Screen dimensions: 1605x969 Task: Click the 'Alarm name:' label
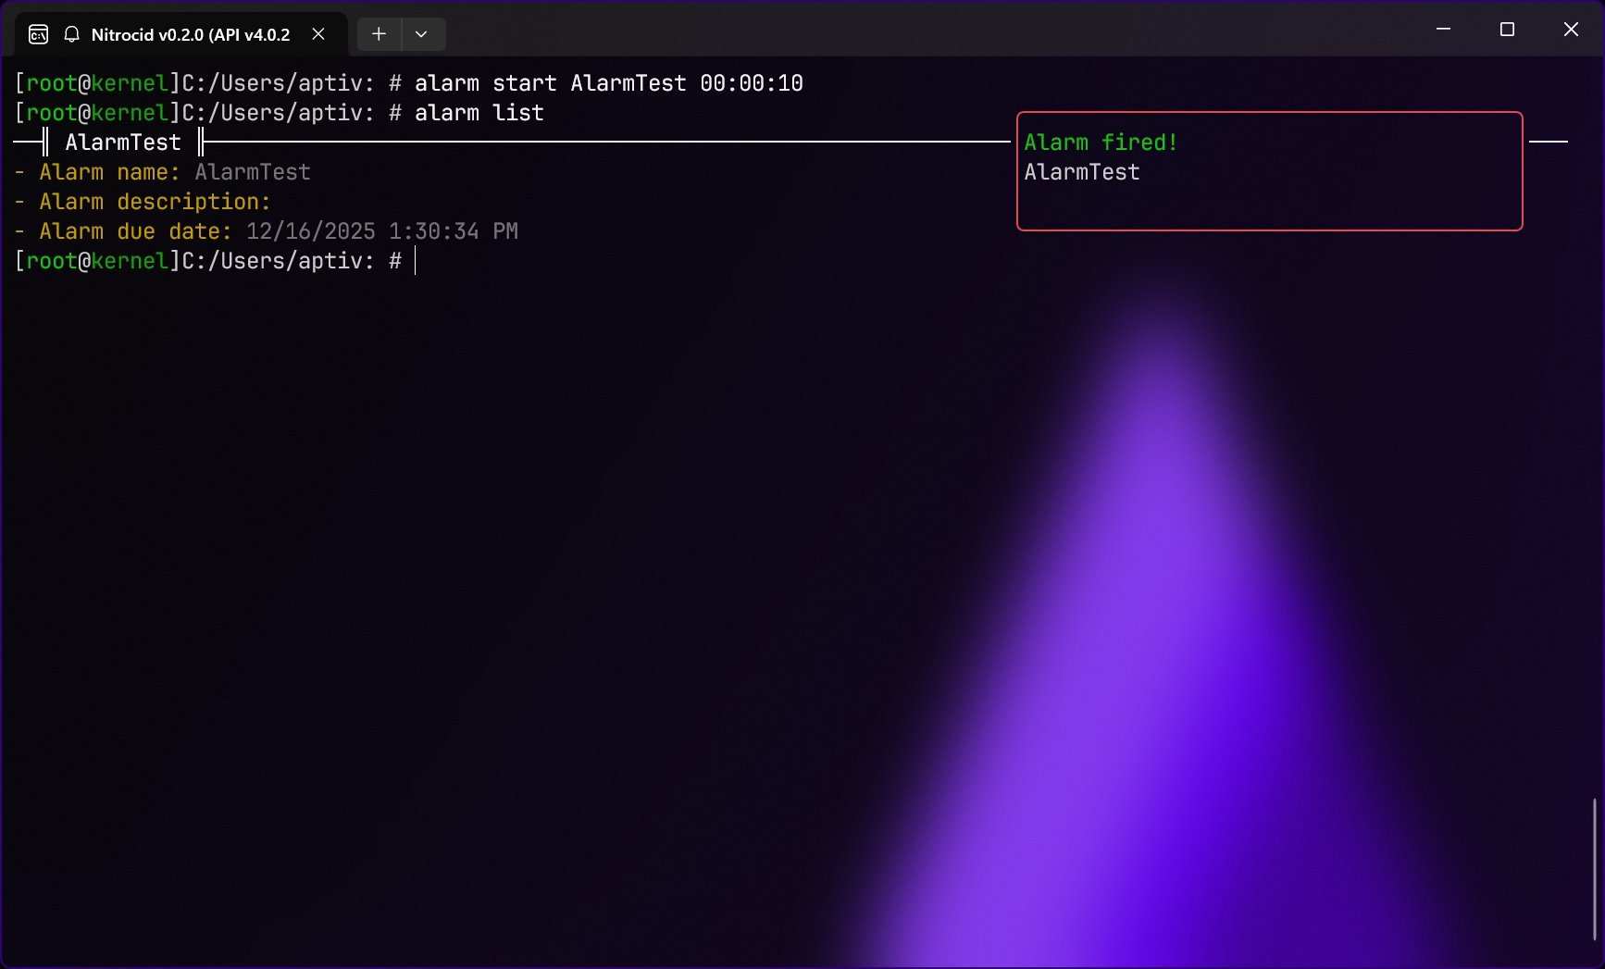[109, 172]
